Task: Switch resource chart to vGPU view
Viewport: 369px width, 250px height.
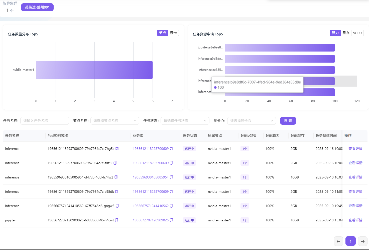Action: [x=357, y=33]
